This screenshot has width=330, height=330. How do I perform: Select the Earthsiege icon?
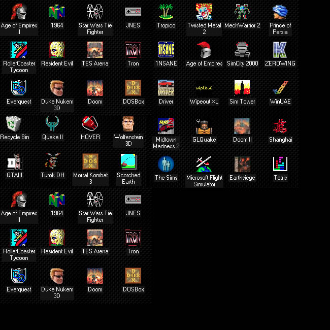point(242,164)
